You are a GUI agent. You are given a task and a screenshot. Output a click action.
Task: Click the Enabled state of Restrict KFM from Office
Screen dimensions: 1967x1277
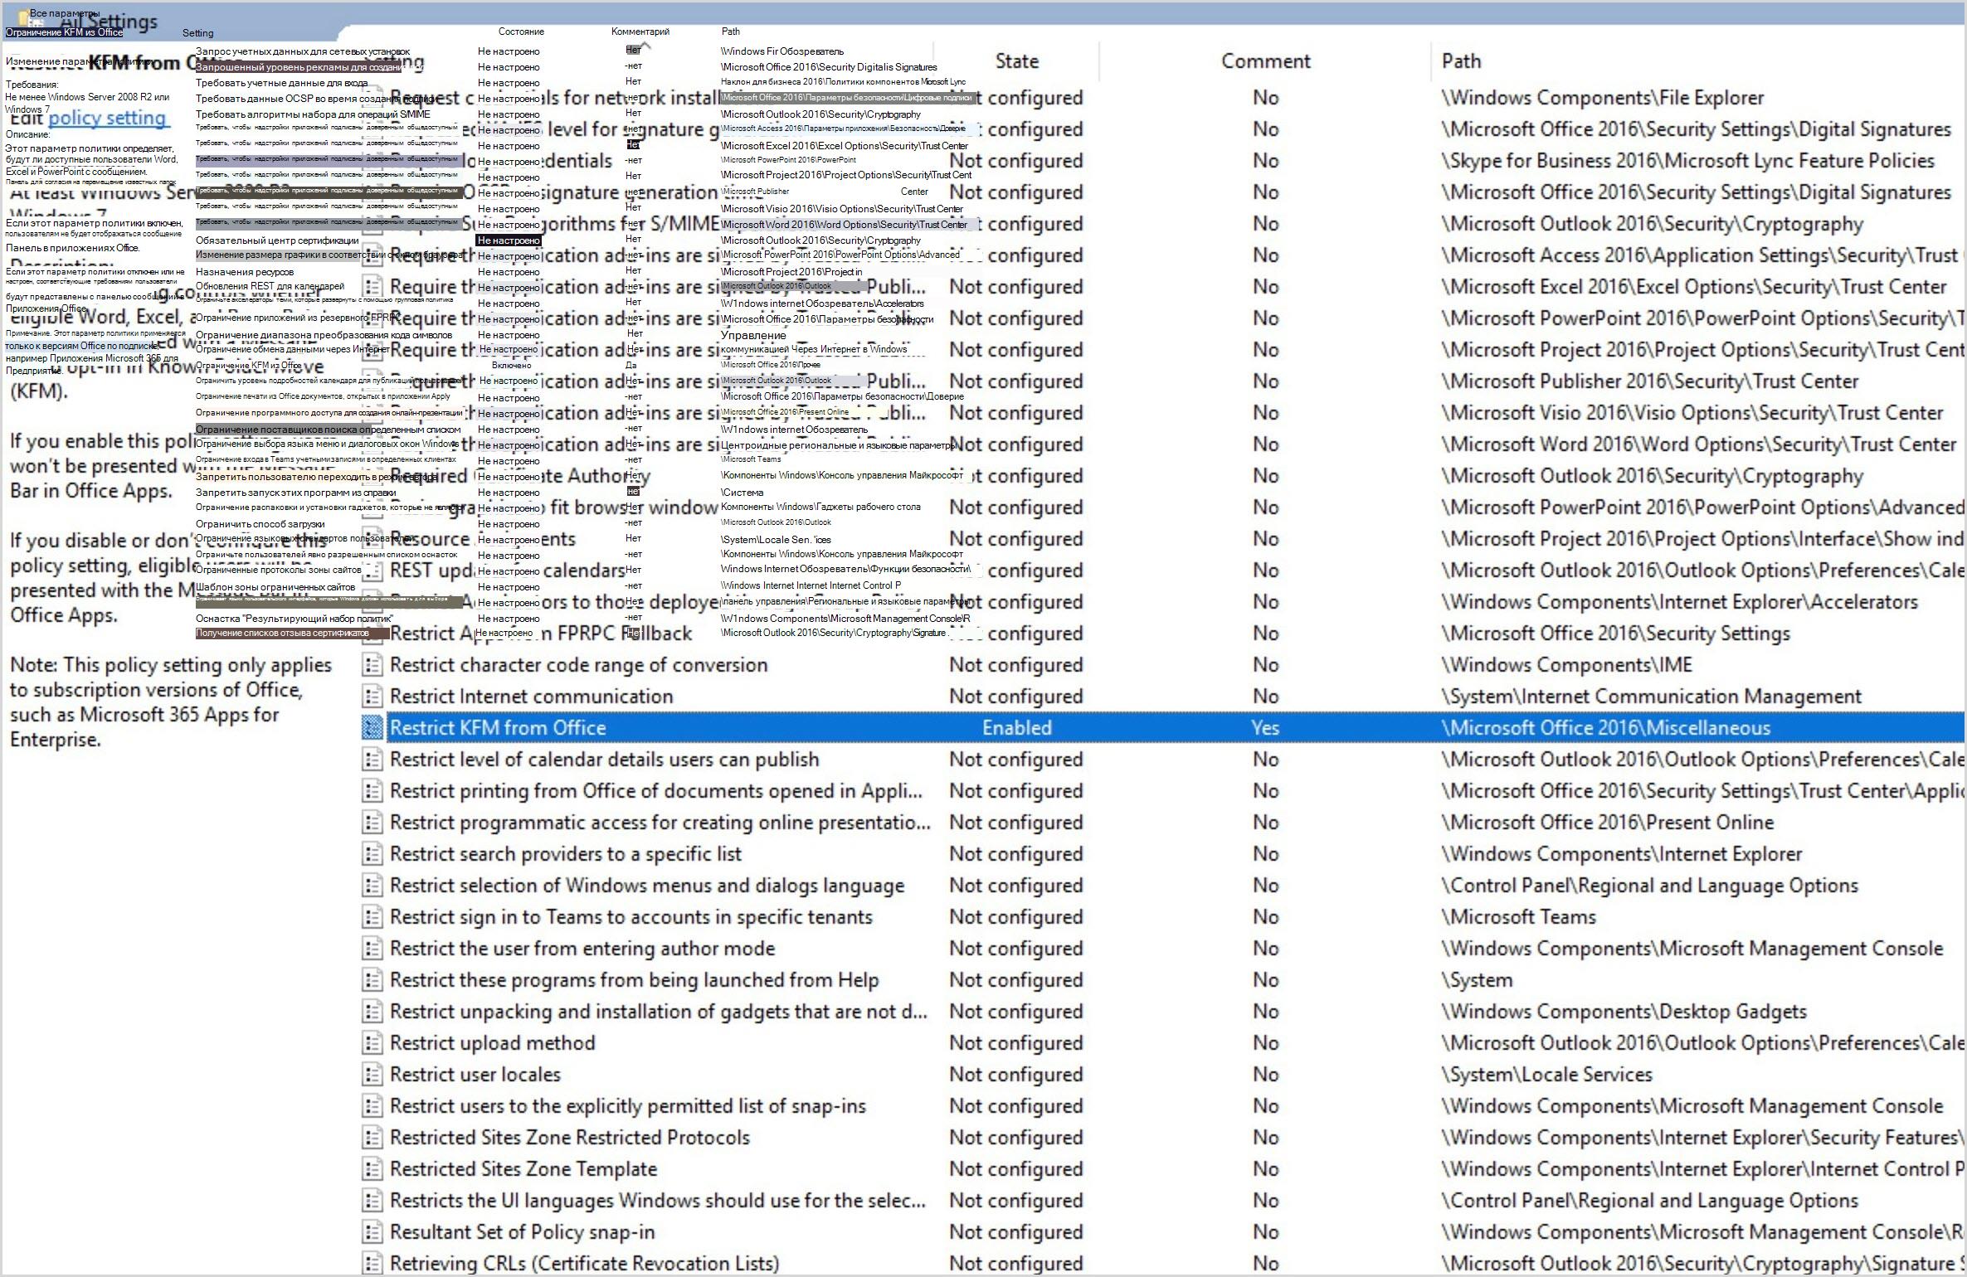pos(1017,728)
